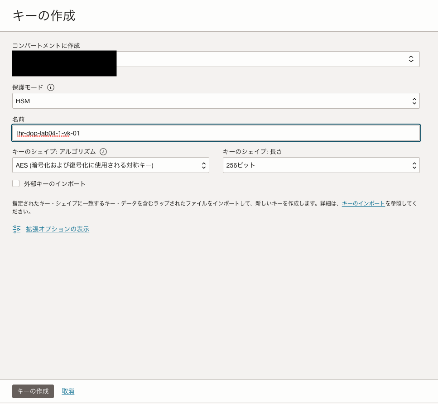
Task: Open the キーのインポート documentation link
Action: [363, 203]
